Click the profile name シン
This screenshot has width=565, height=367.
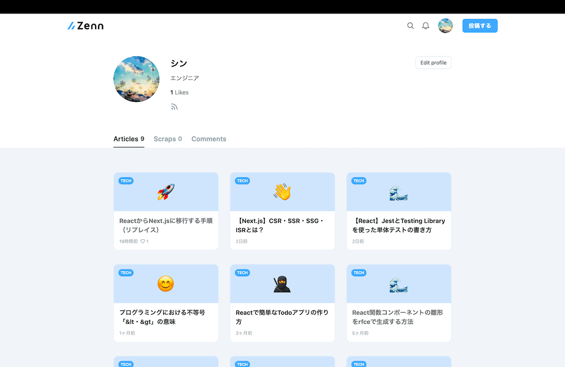pos(179,64)
